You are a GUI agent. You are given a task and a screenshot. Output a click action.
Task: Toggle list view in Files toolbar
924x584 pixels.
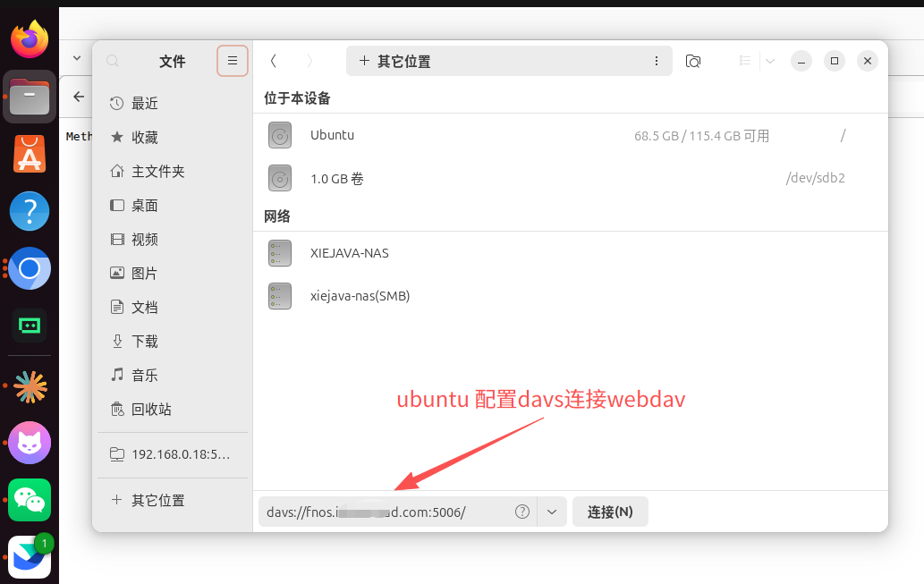[745, 61]
